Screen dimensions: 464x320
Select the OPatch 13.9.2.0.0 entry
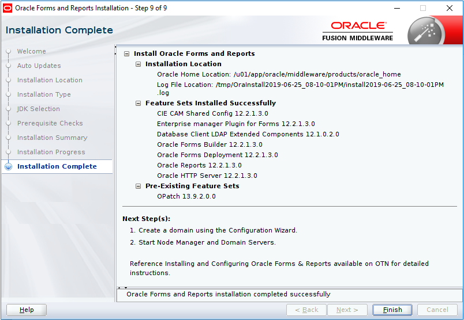(186, 196)
